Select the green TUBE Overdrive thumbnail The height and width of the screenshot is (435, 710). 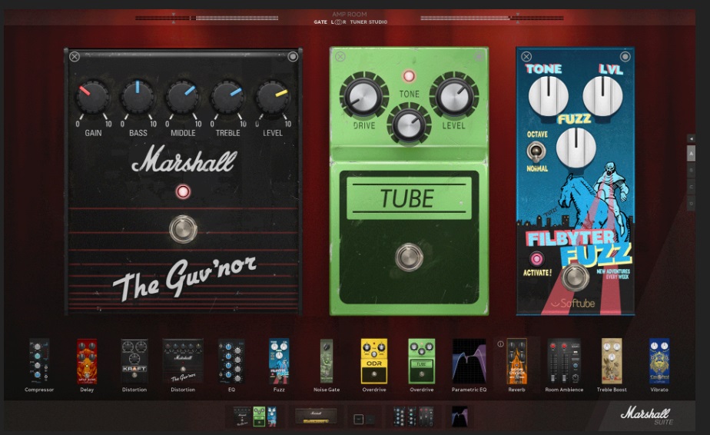[422, 361]
